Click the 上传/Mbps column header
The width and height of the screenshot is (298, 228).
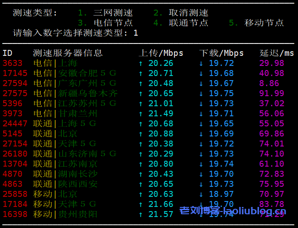click(161, 53)
